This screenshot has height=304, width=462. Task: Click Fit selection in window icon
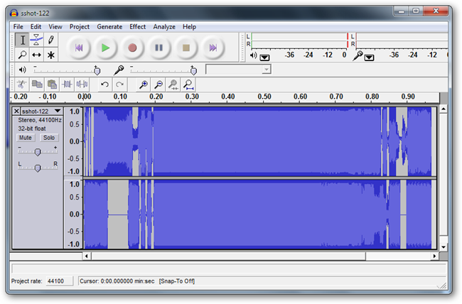point(173,85)
